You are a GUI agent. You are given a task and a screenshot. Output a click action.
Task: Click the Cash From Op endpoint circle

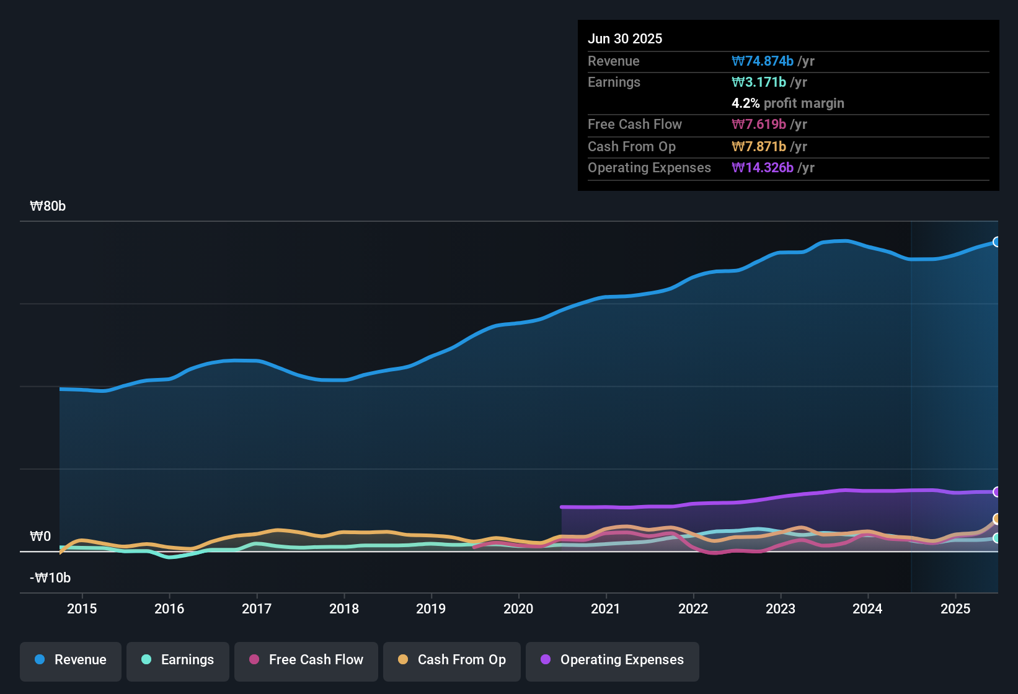click(997, 519)
